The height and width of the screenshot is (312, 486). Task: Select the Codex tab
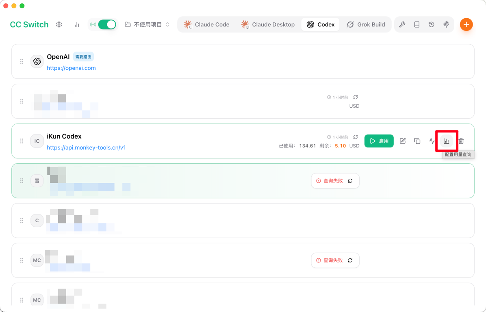321,24
